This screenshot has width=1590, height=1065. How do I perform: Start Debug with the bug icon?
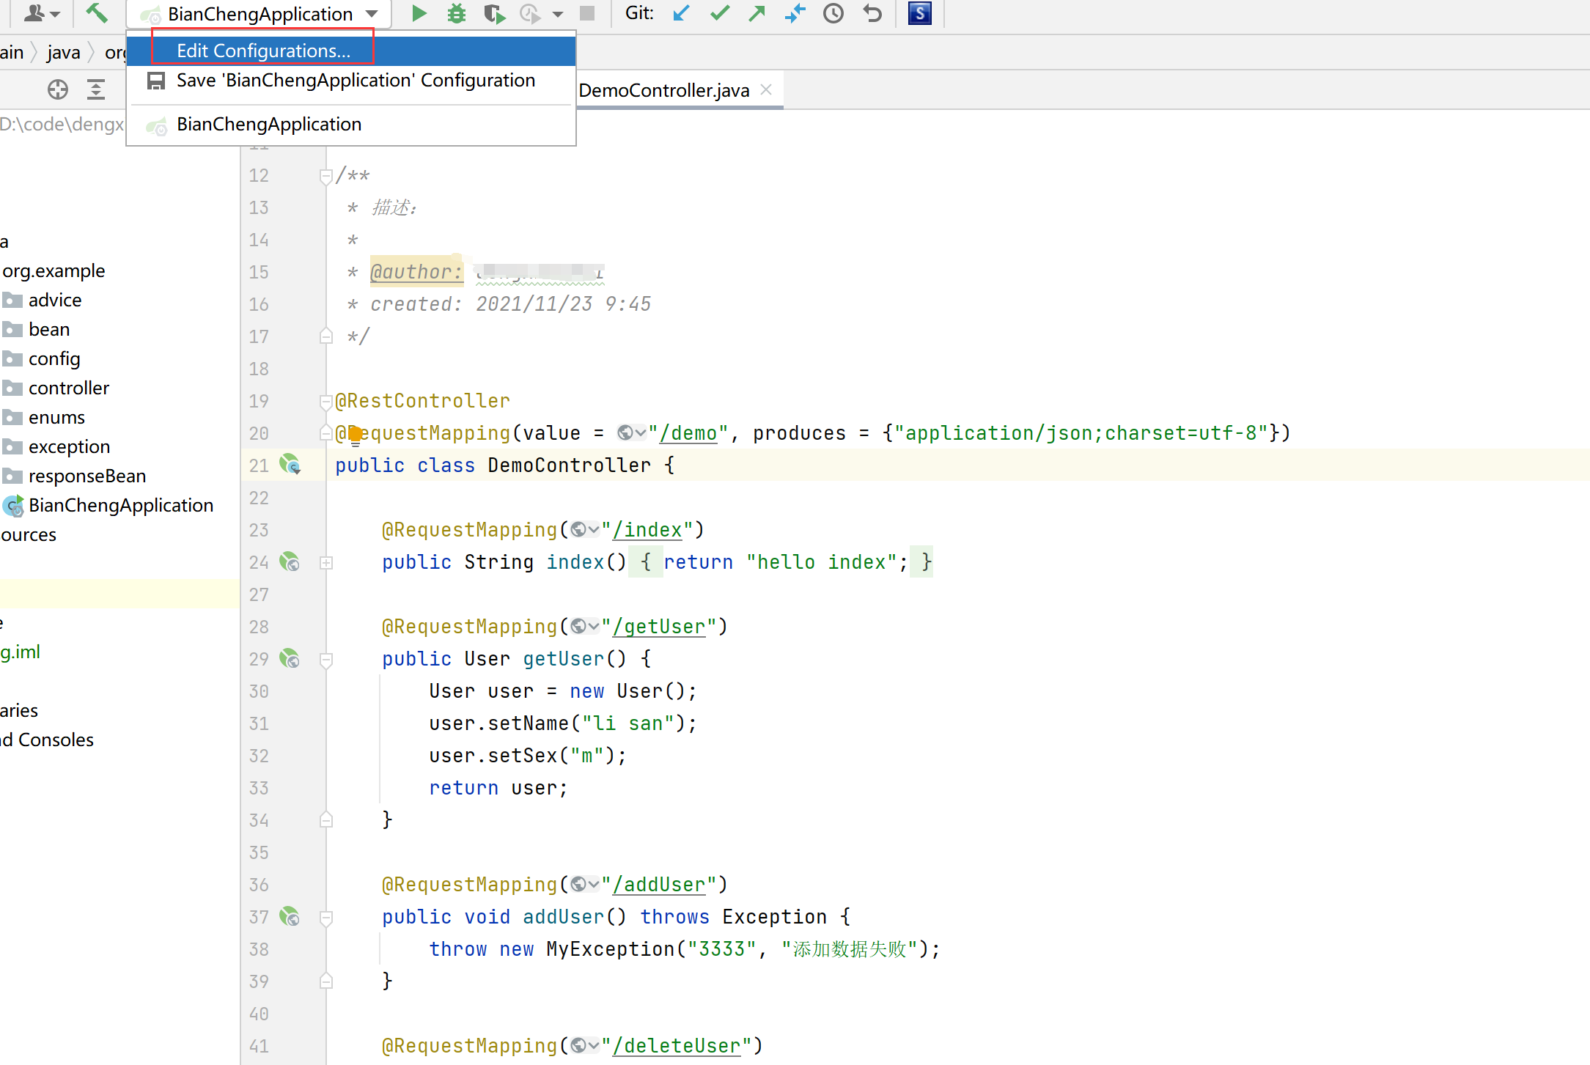[457, 13]
